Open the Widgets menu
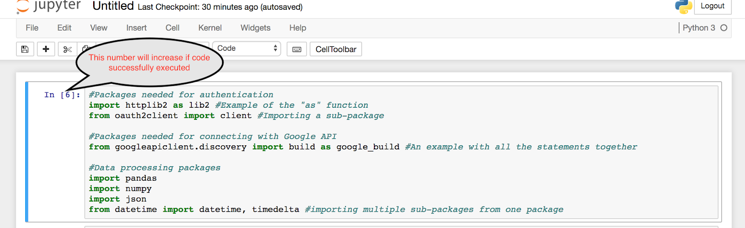This screenshot has height=228, width=745. 255,28
